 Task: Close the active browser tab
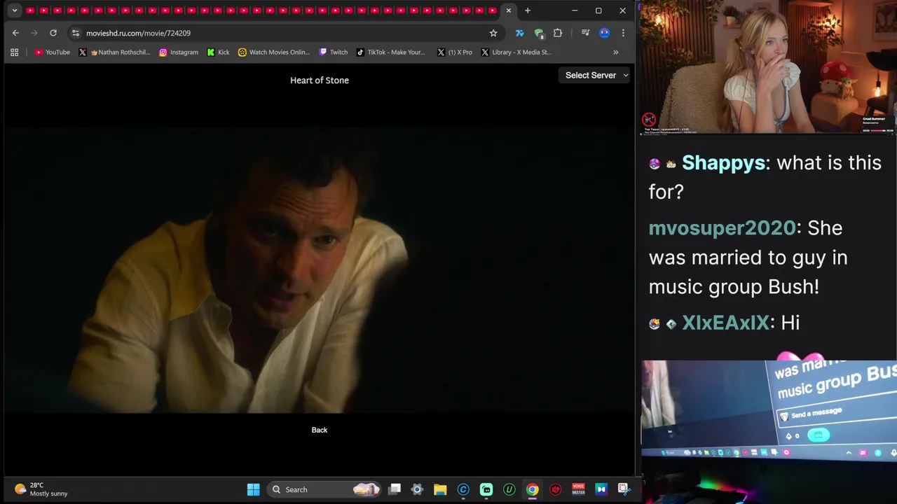[509, 10]
